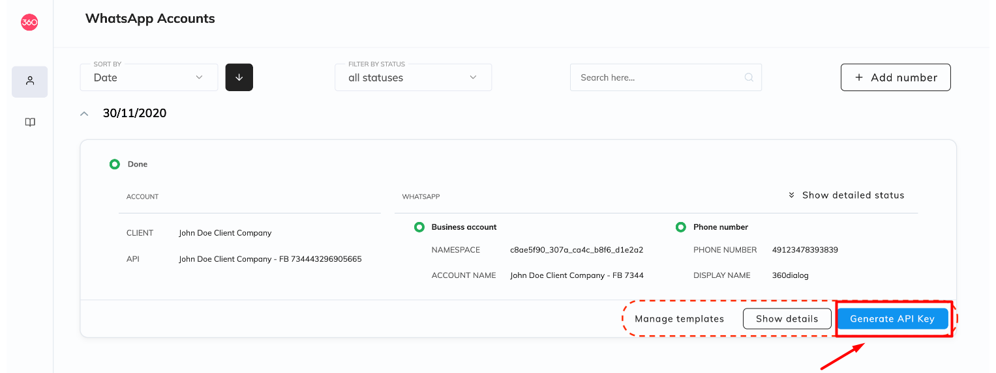The width and height of the screenshot is (996, 373).
Task: Click the search magnifier icon
Action: click(x=749, y=77)
